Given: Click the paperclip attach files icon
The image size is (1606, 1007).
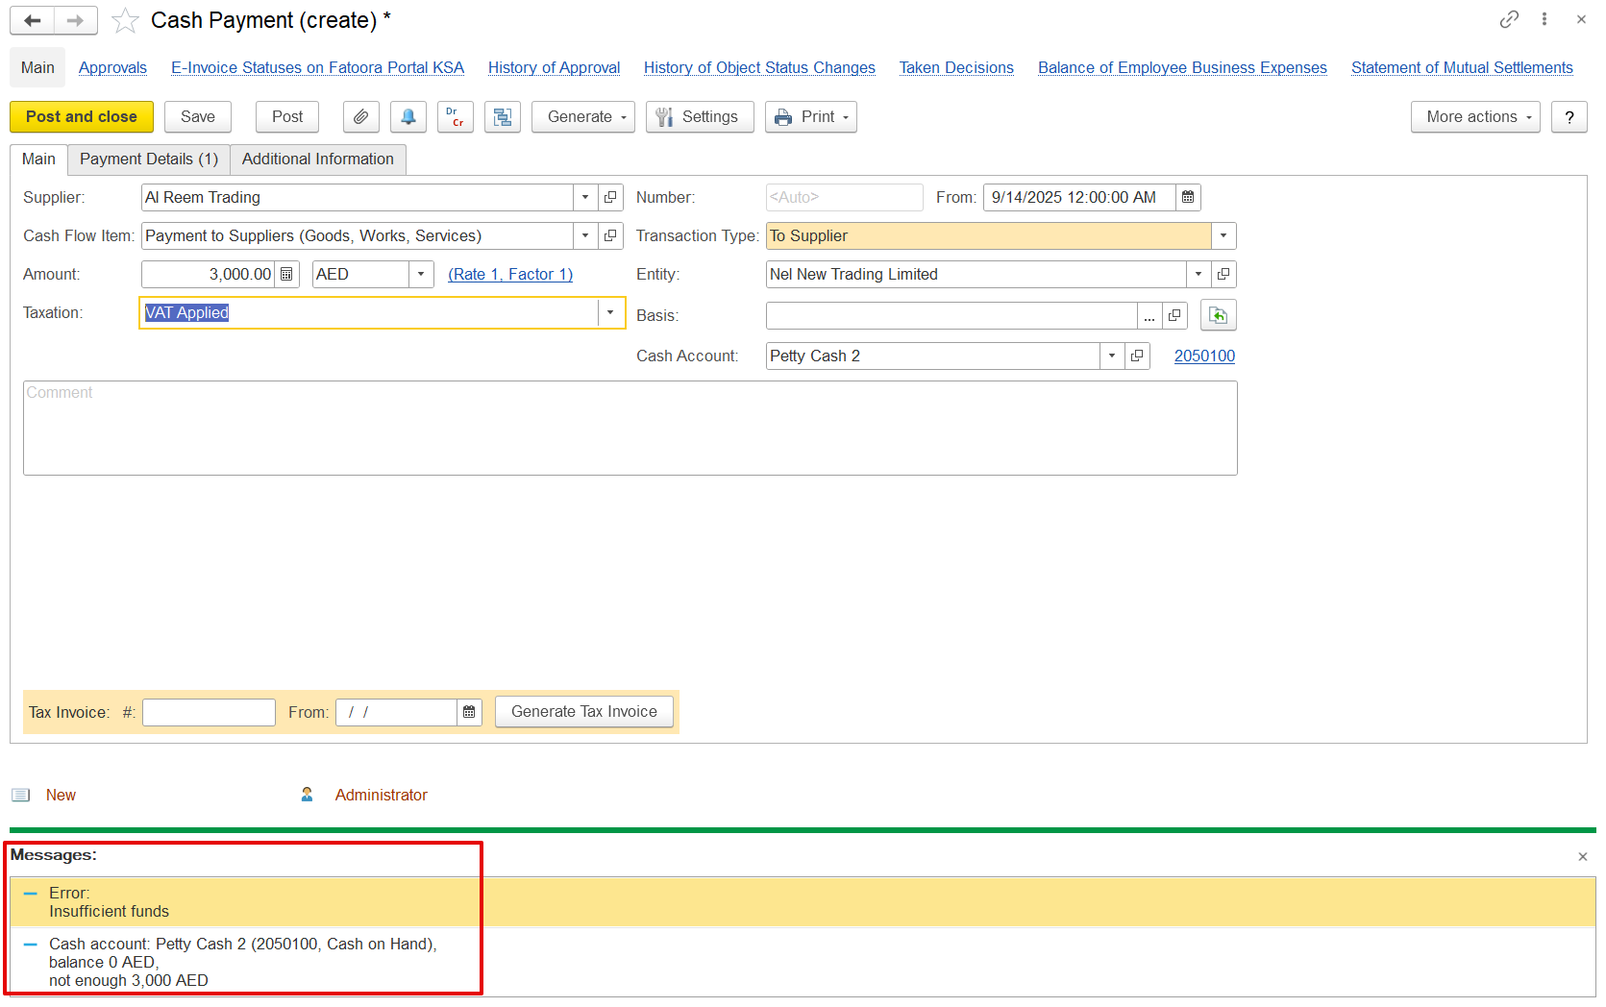Looking at the screenshot, I should 360,117.
